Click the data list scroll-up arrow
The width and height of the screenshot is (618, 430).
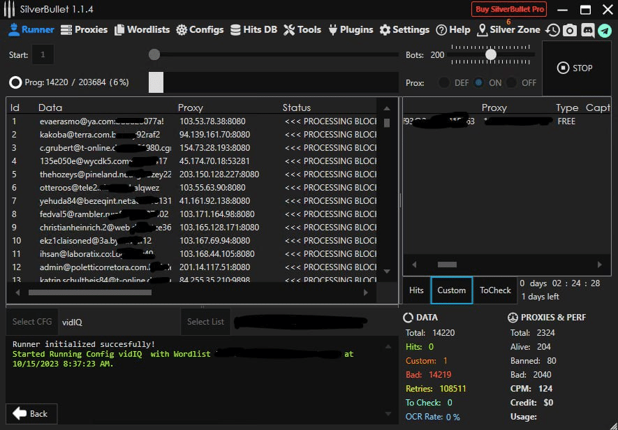(x=387, y=108)
